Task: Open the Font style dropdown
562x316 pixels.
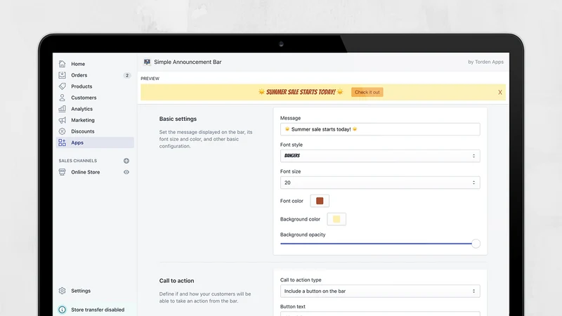Action: 380,156
